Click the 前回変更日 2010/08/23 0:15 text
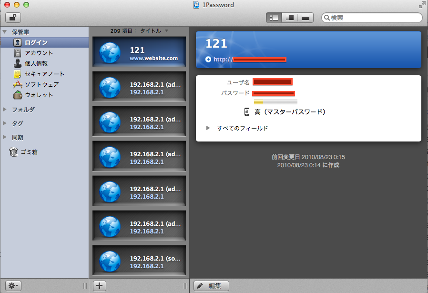 point(308,157)
